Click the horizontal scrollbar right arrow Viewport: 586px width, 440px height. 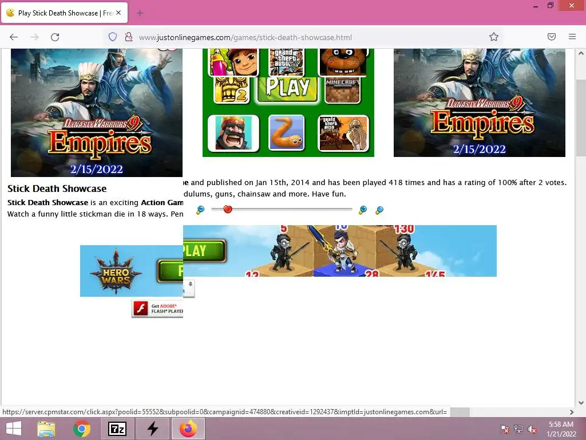pos(571,412)
